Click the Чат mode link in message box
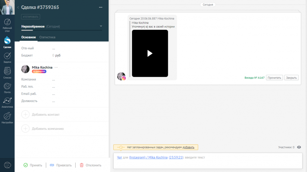Viewport: 307px width, 172px height. tap(119, 157)
